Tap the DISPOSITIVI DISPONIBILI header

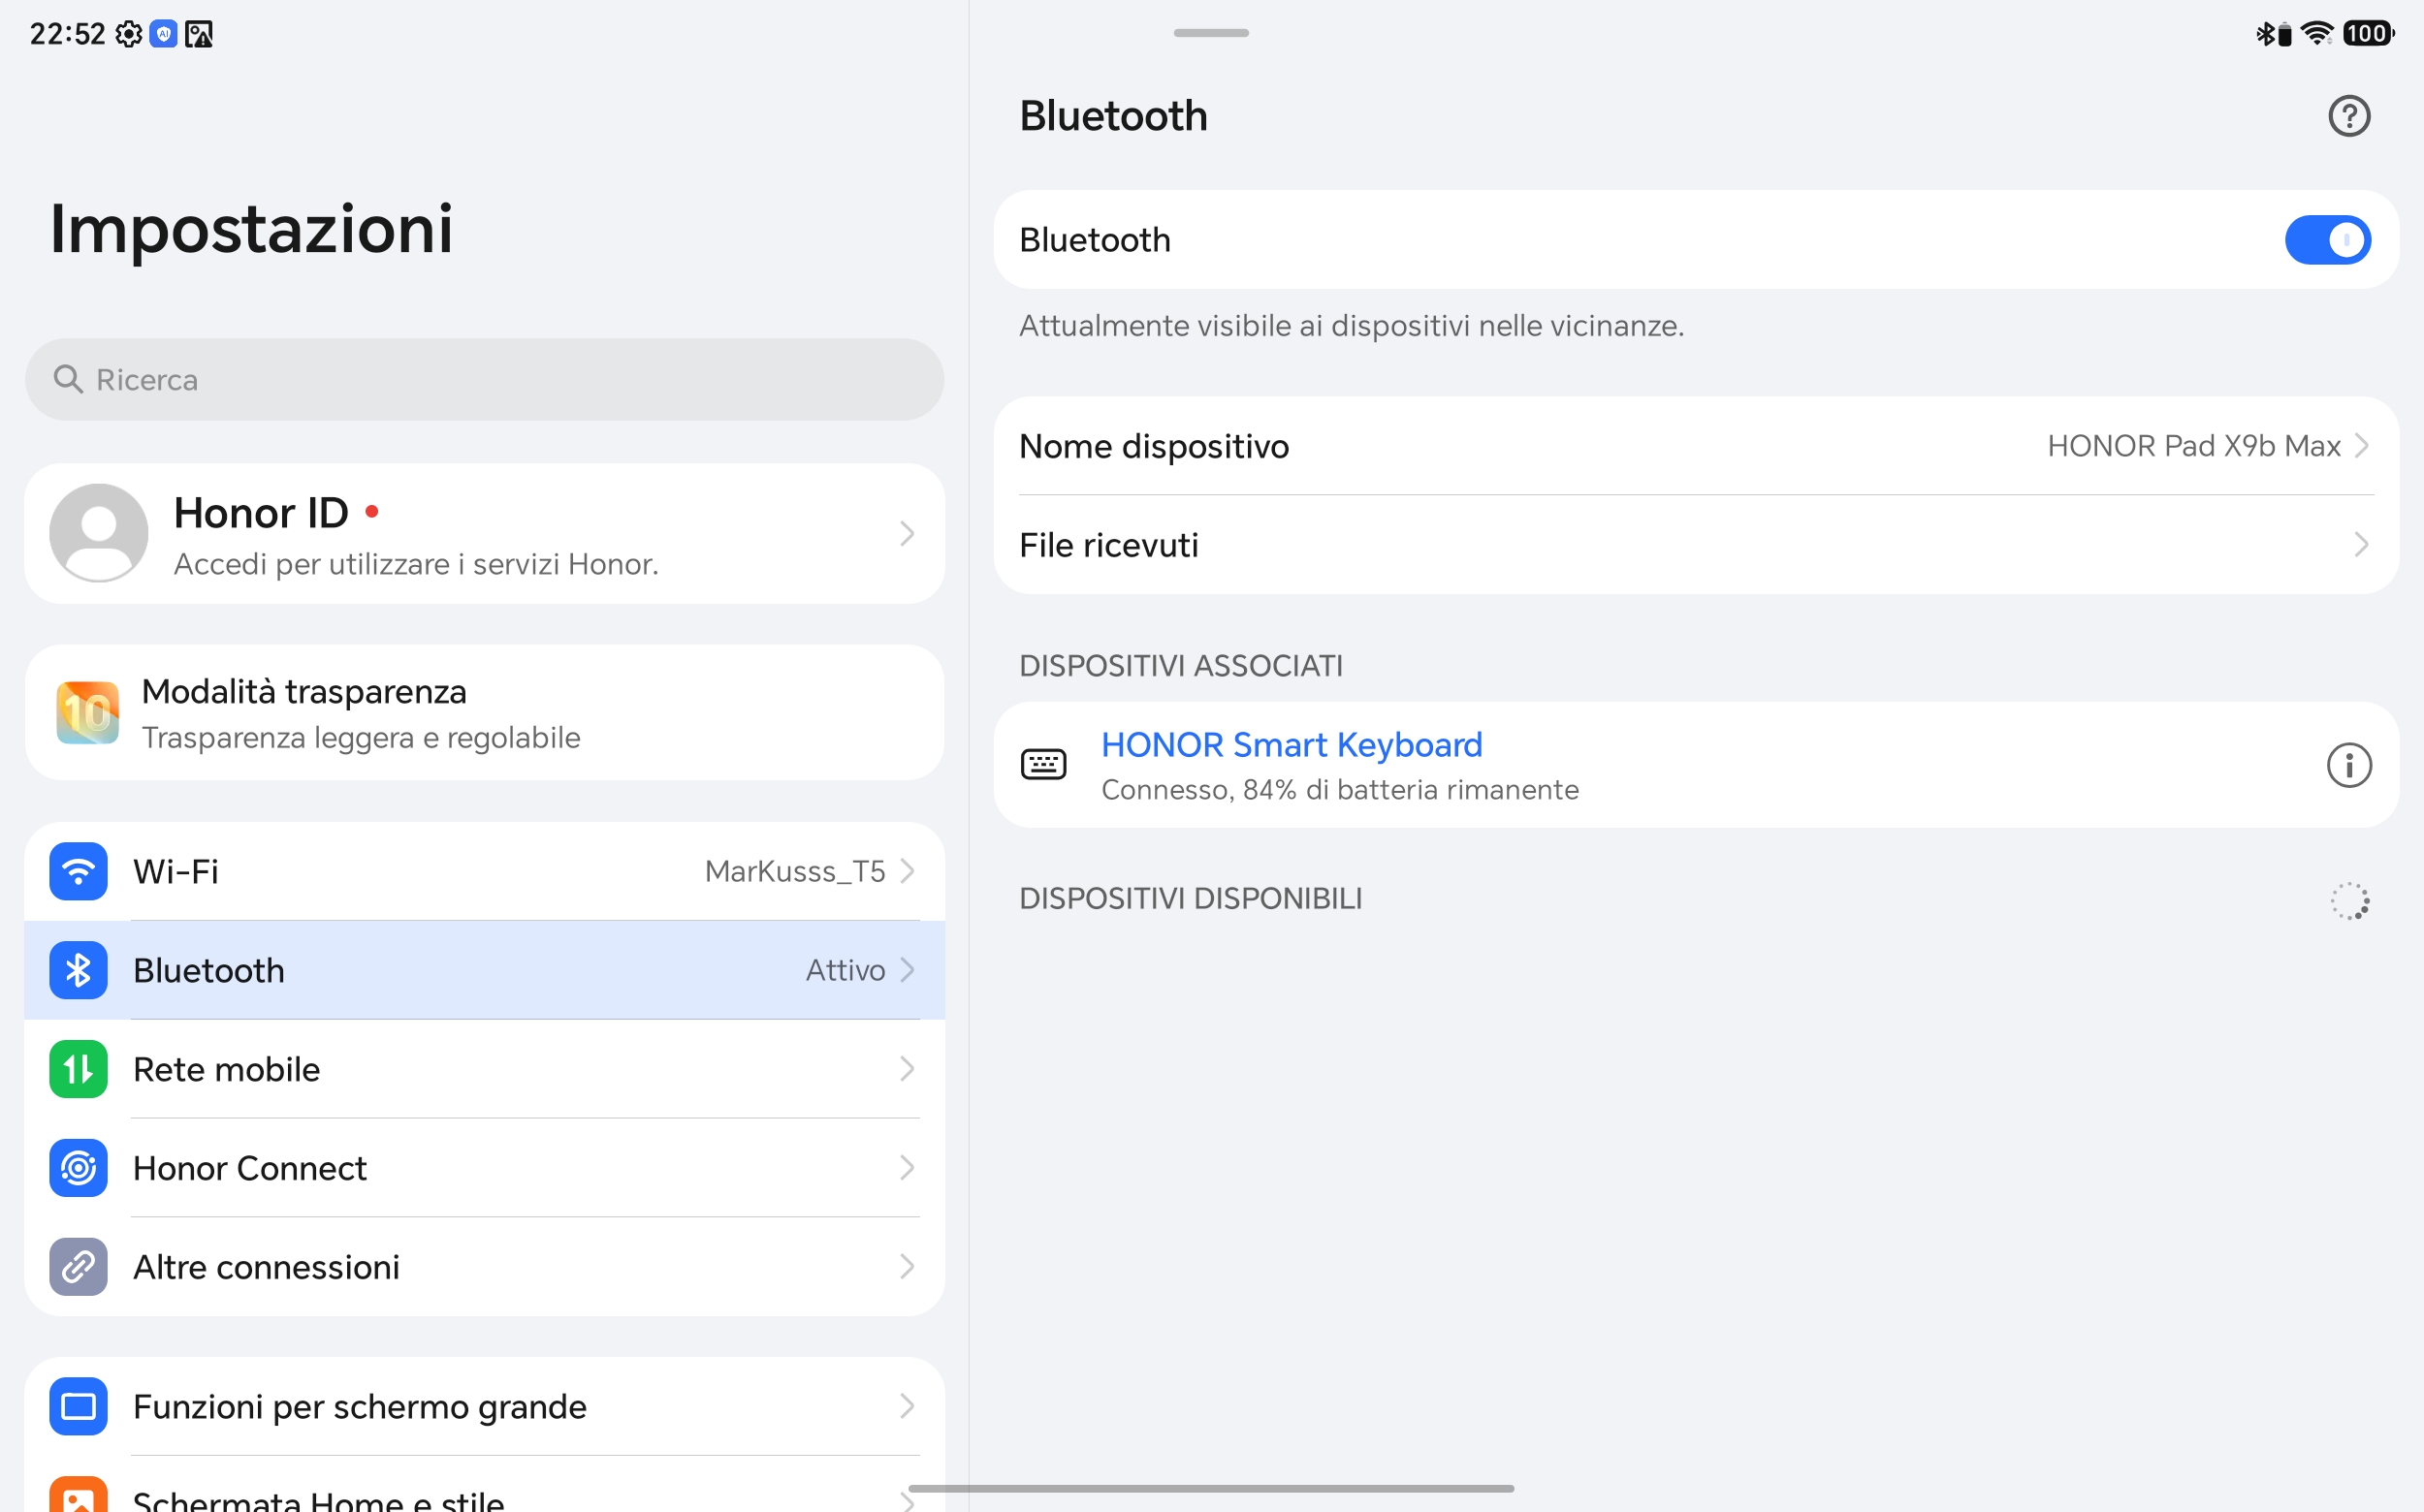(1191, 899)
